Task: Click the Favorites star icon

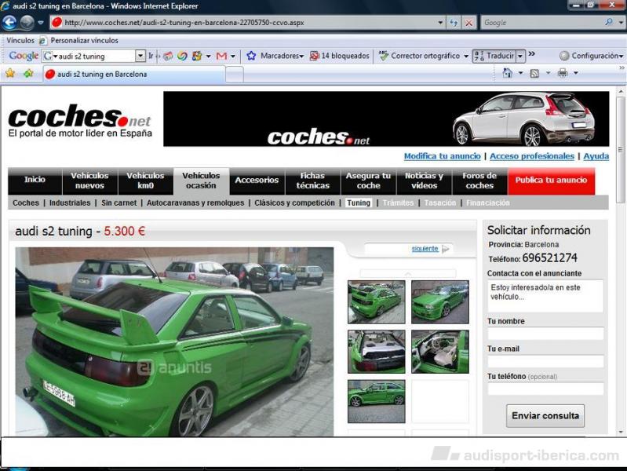Action: pos(10,73)
